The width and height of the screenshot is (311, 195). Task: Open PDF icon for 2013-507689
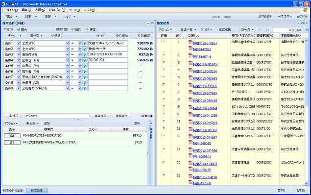pos(191,93)
